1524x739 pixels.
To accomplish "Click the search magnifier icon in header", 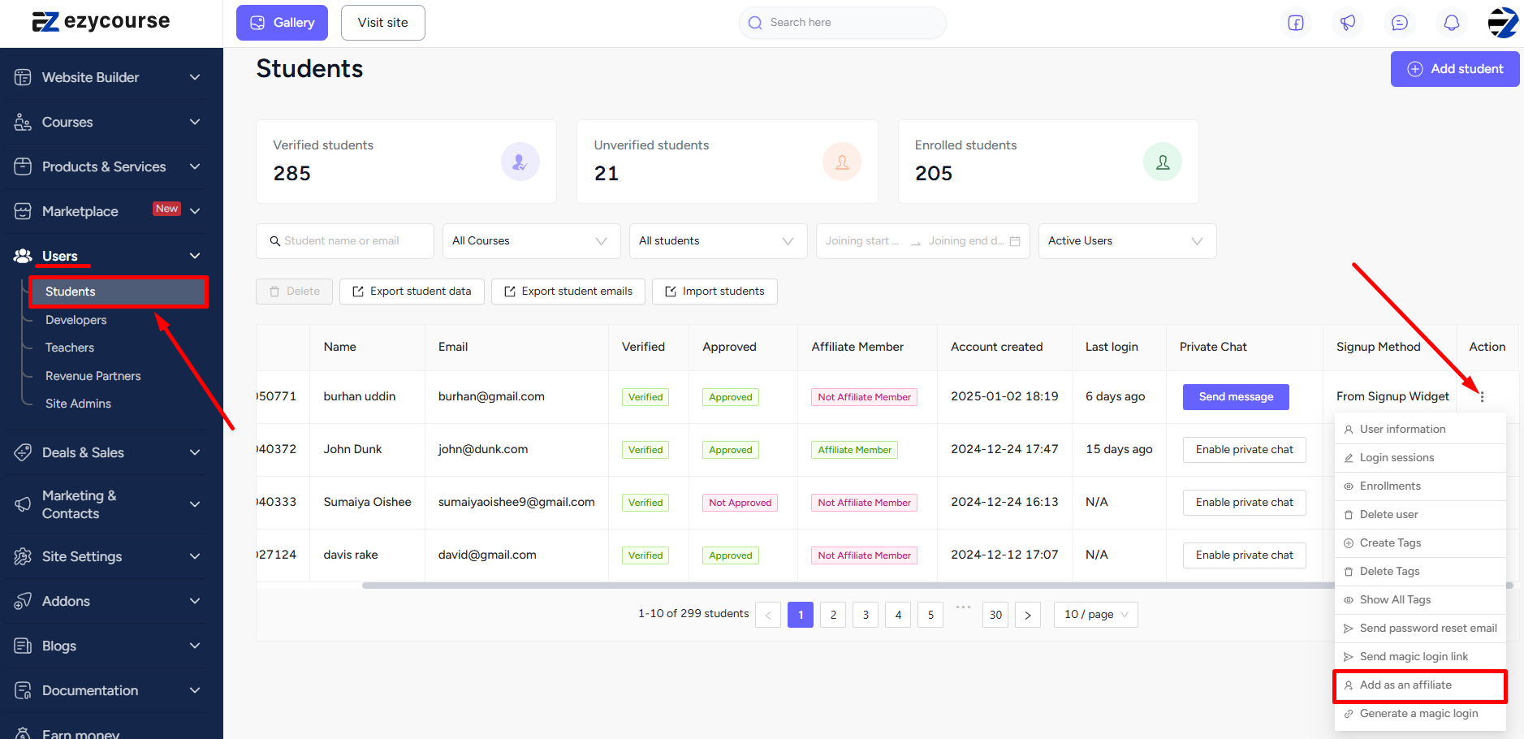I will 755,23.
